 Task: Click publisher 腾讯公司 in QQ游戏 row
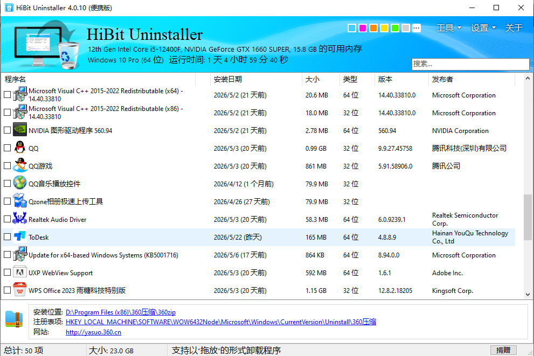446,166
